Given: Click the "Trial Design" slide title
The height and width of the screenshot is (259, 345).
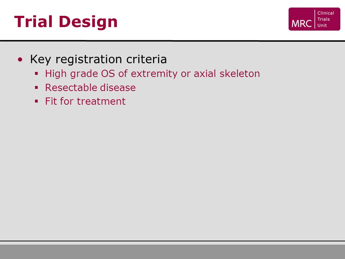Looking at the screenshot, I should tap(66, 22).
